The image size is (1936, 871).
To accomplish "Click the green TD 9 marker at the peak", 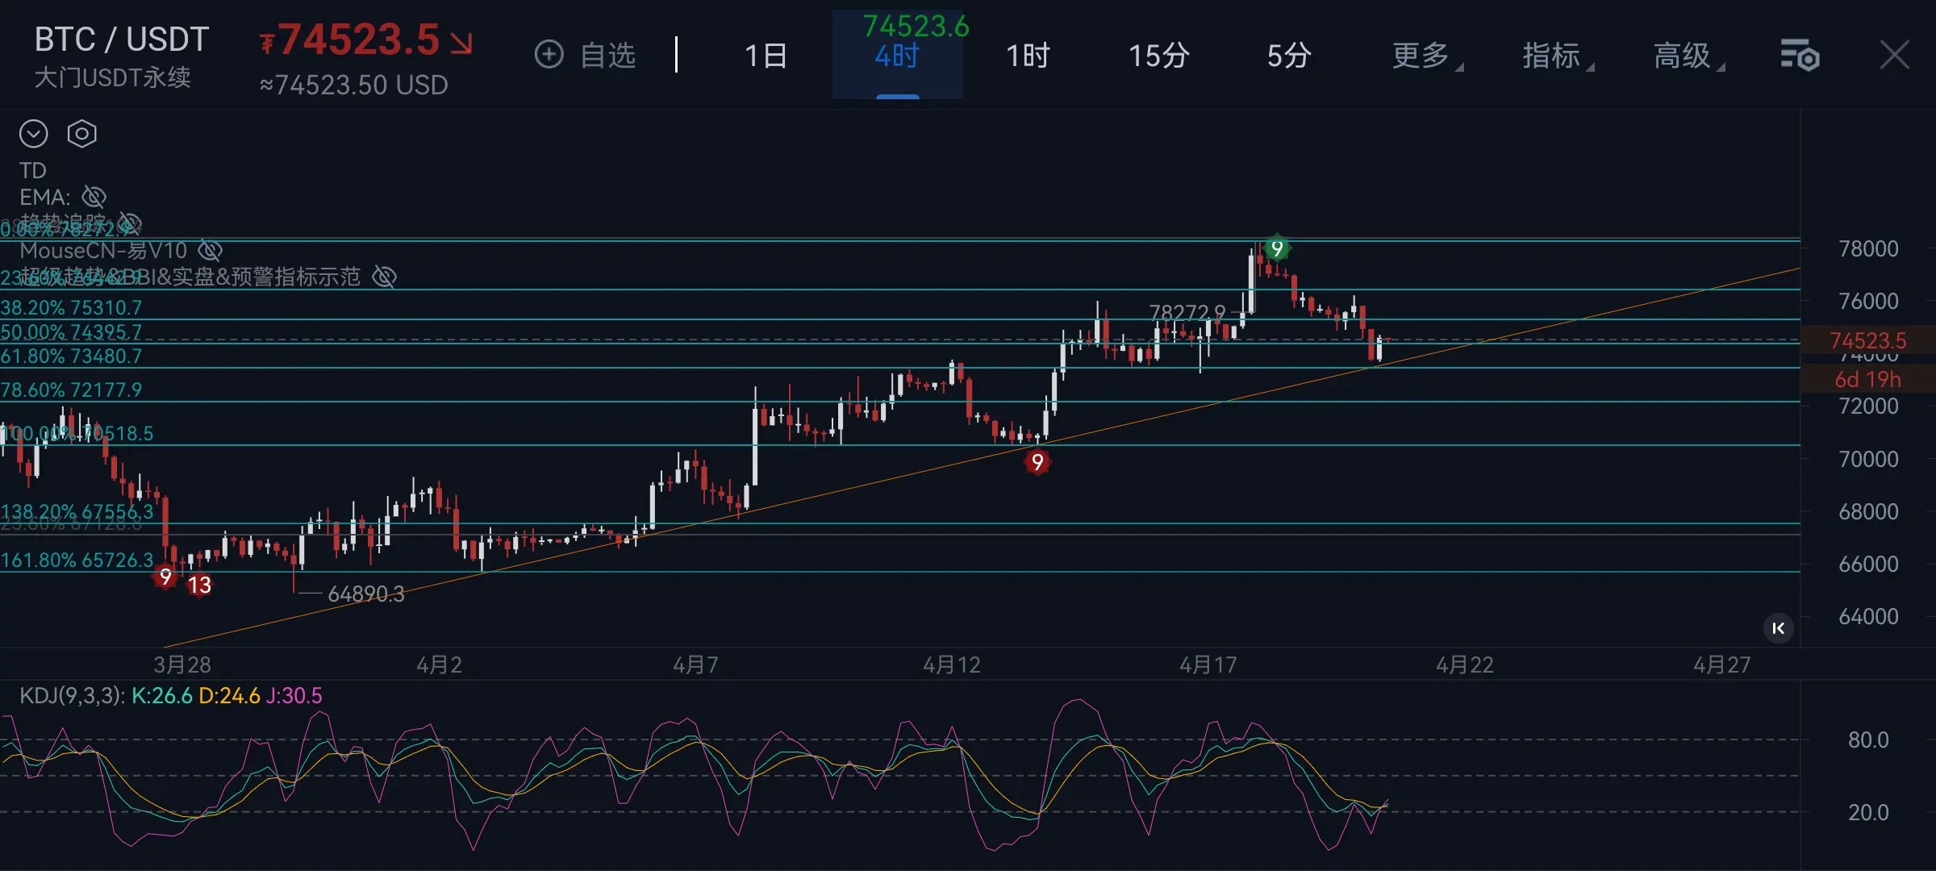I will pyautogui.click(x=1276, y=248).
